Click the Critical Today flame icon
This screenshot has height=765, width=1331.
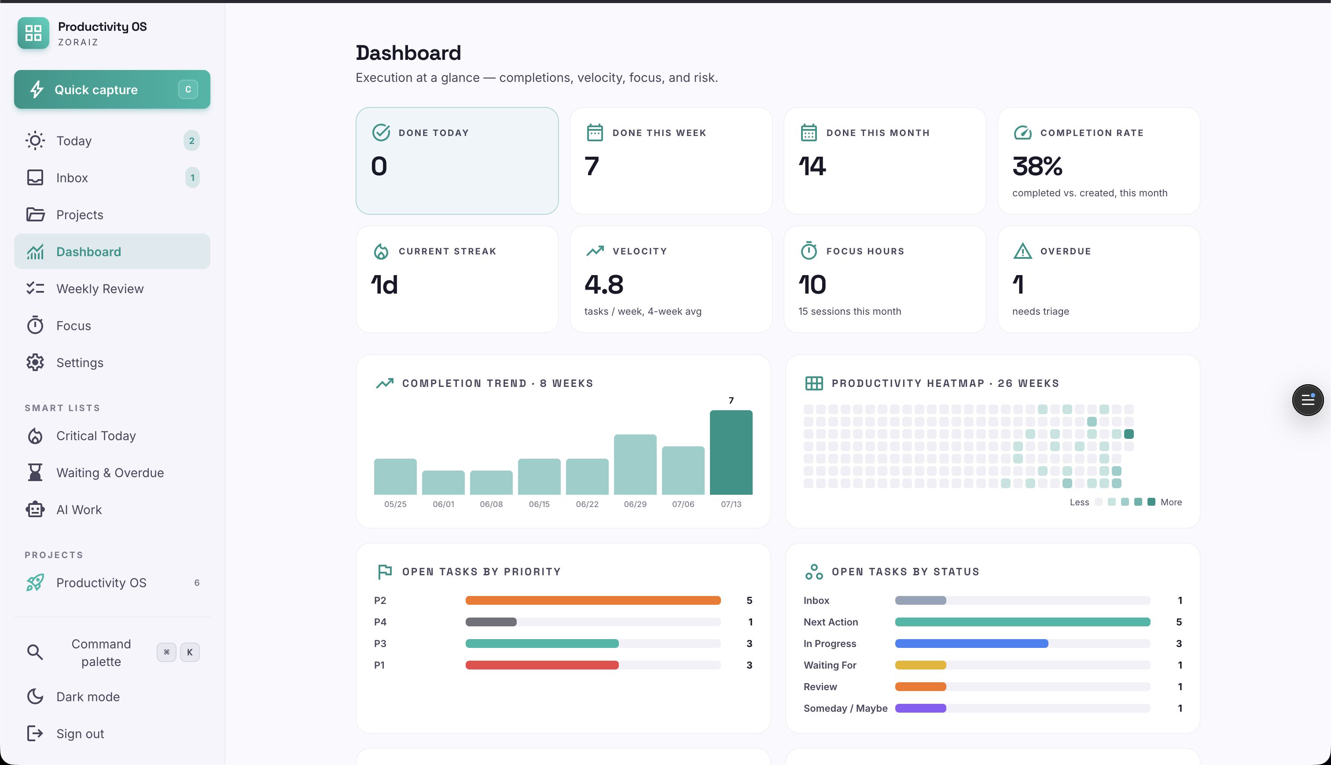coord(35,436)
